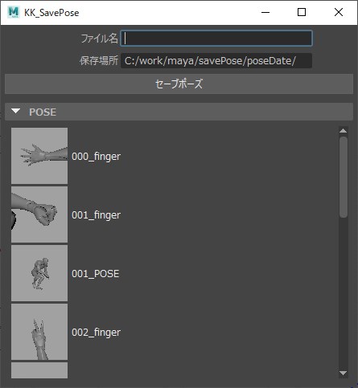Click the peace sign 002_finger thumbnail

39,332
